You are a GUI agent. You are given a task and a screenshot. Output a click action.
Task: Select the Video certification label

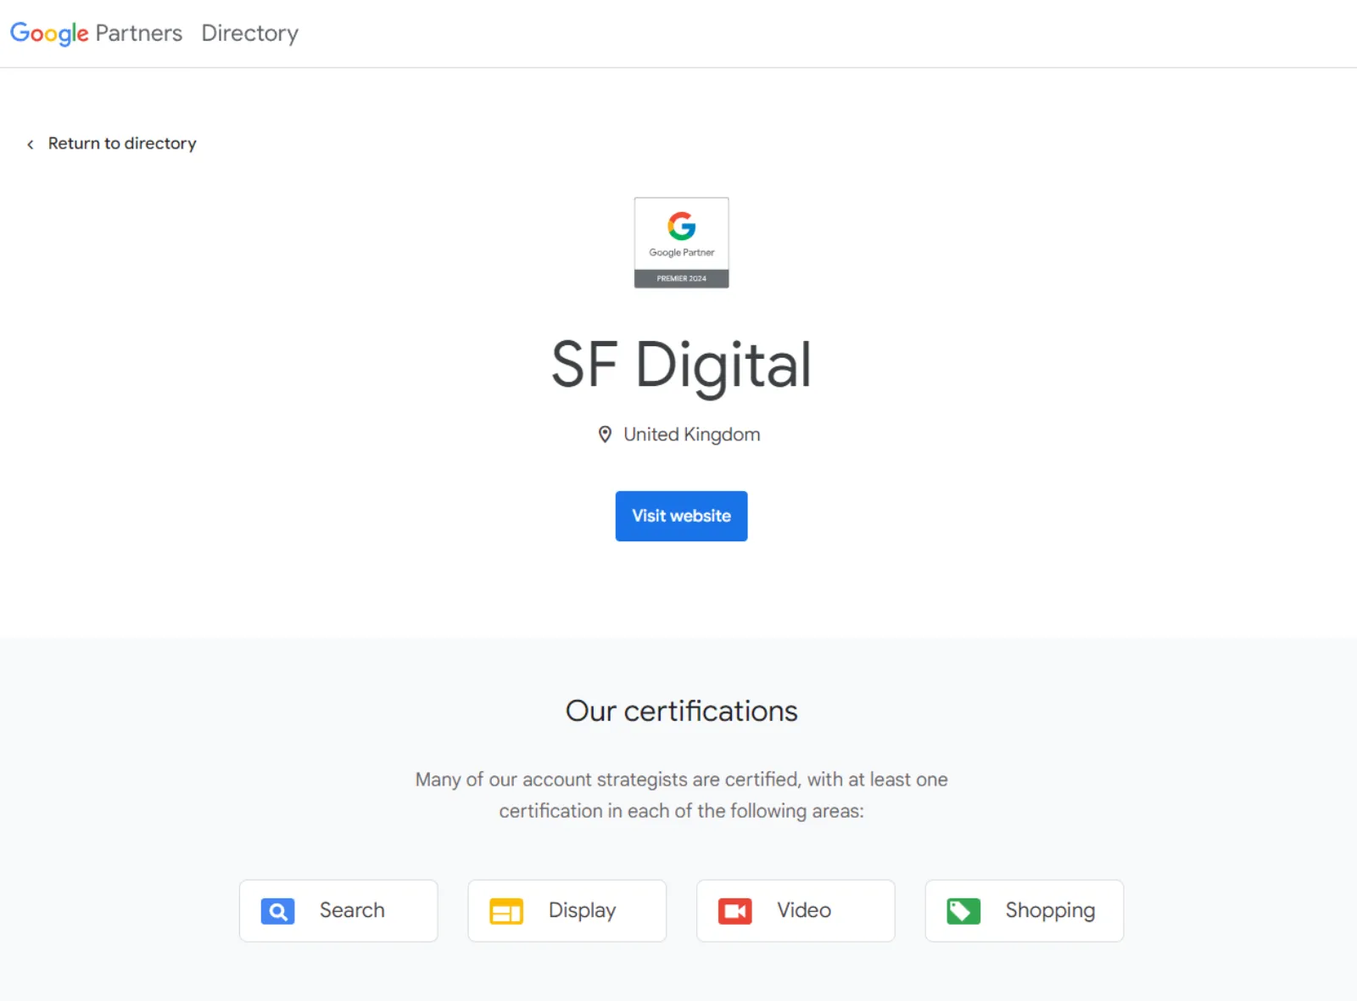click(x=804, y=910)
